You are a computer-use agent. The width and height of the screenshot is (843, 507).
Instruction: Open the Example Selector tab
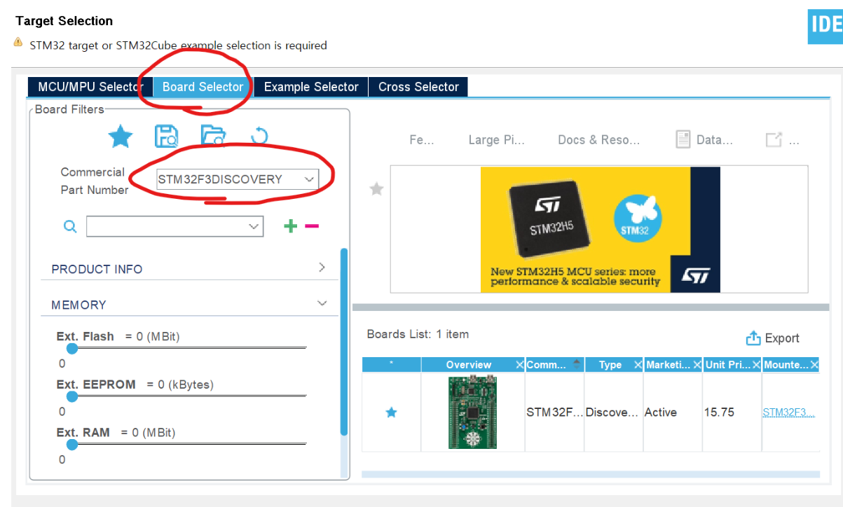click(x=311, y=87)
